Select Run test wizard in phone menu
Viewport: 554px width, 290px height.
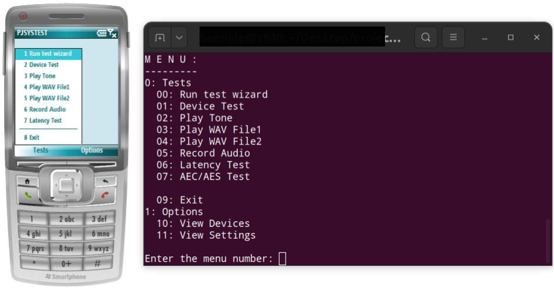(48, 54)
